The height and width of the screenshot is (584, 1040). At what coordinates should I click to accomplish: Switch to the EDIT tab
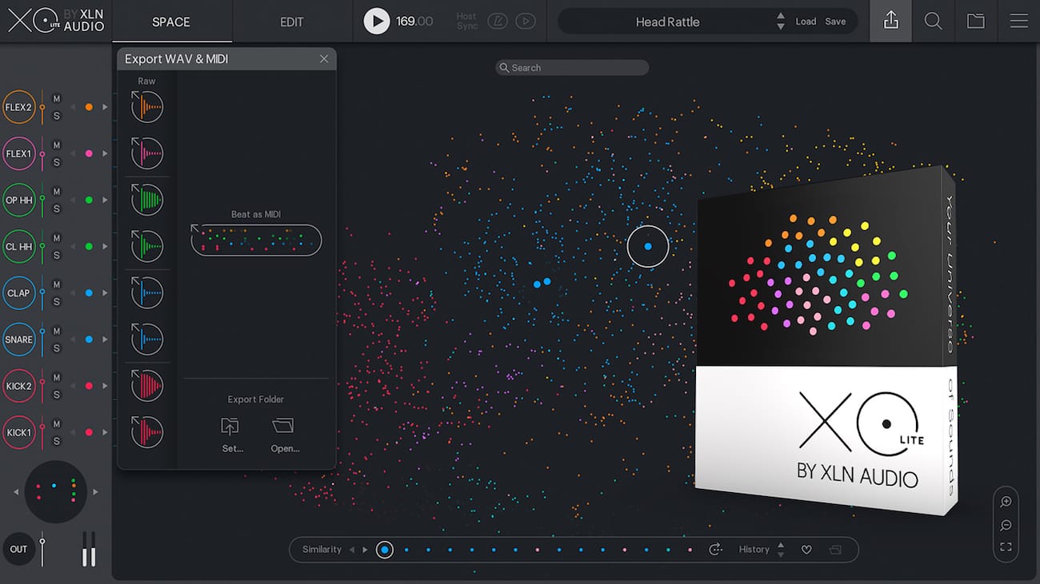tap(292, 22)
